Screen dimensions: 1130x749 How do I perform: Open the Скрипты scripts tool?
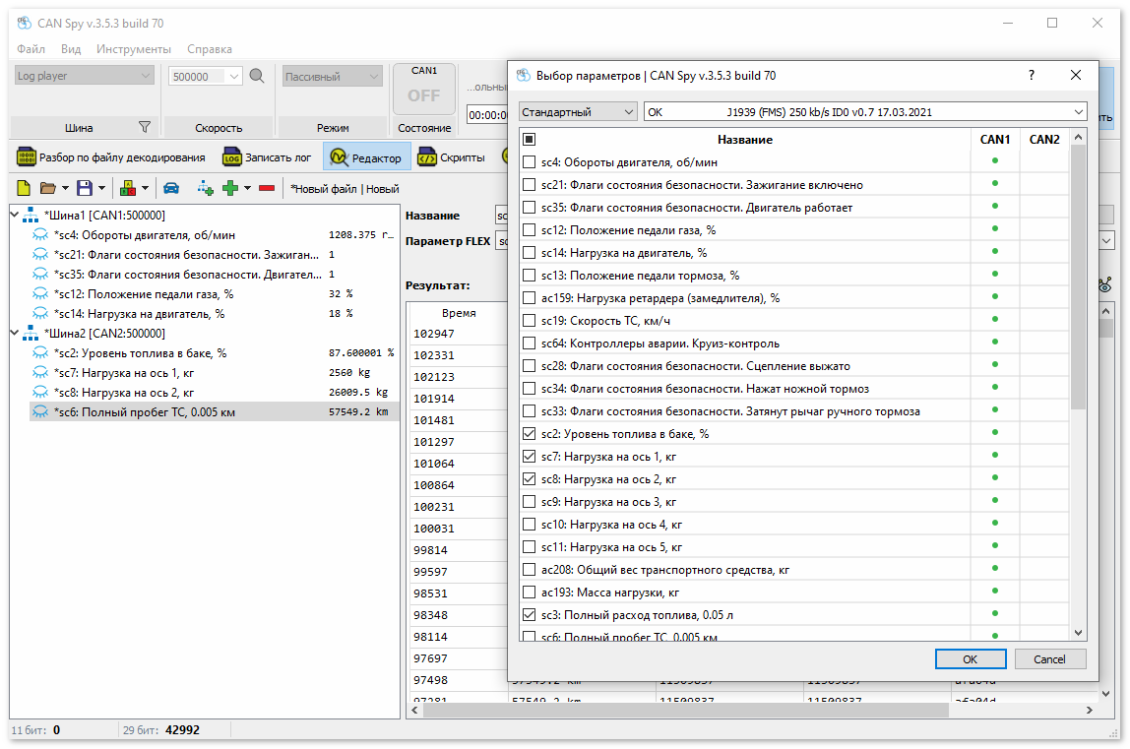click(x=451, y=157)
